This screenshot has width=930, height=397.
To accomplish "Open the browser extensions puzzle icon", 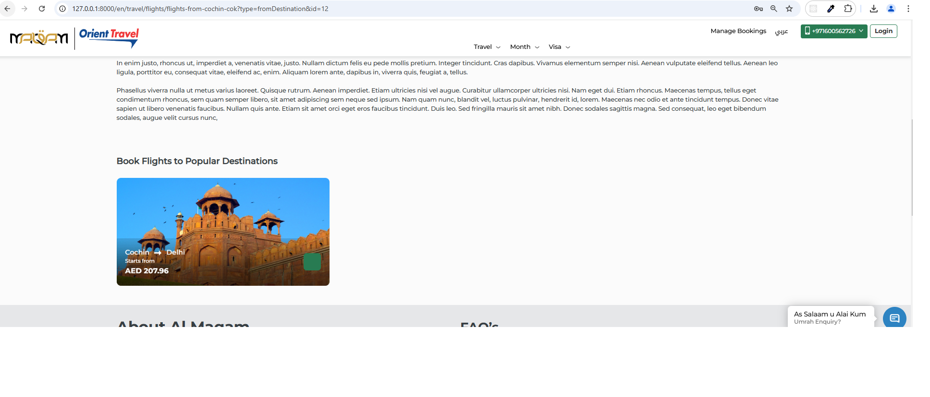I will [x=848, y=9].
